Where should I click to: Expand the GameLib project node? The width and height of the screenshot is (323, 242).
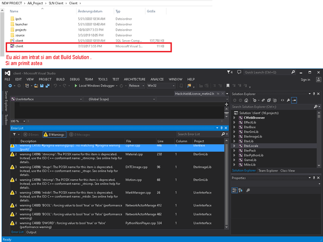coord(234,160)
